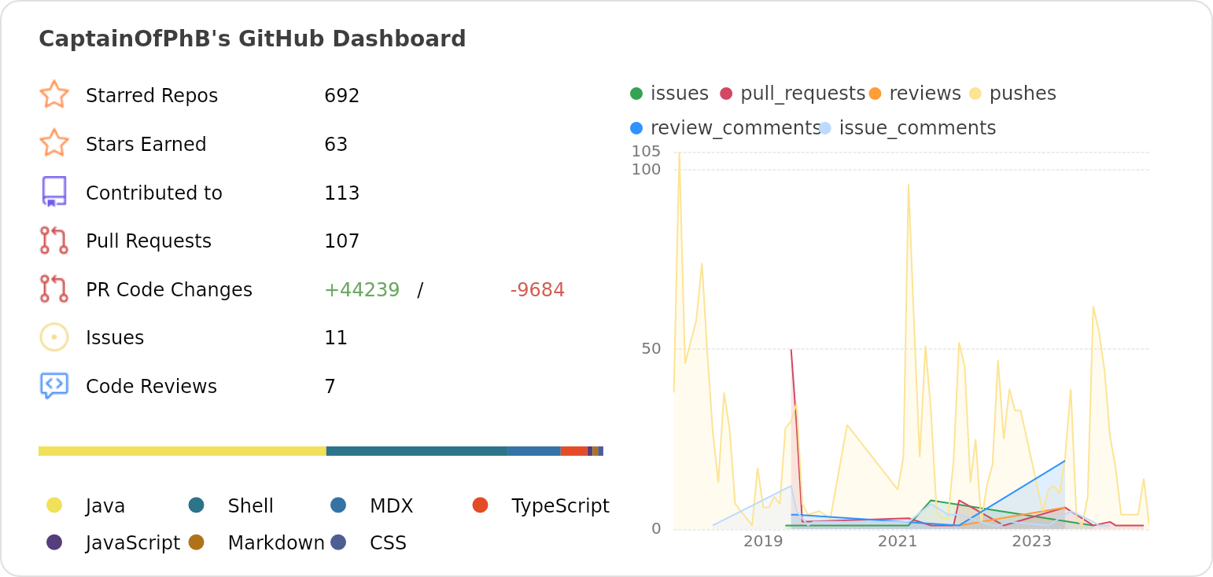1213x577 pixels.
Task: Click the yellow Java segment of language bar
Action: click(183, 451)
